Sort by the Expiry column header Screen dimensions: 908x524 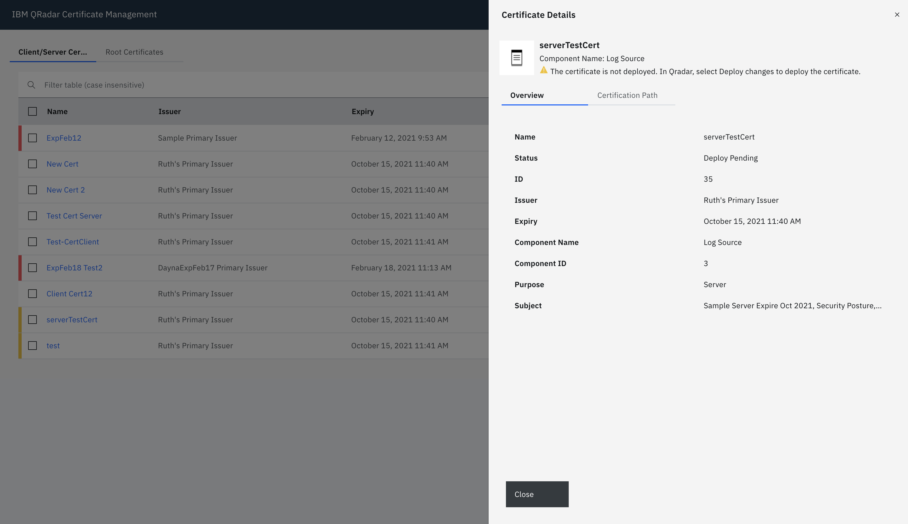click(x=363, y=112)
